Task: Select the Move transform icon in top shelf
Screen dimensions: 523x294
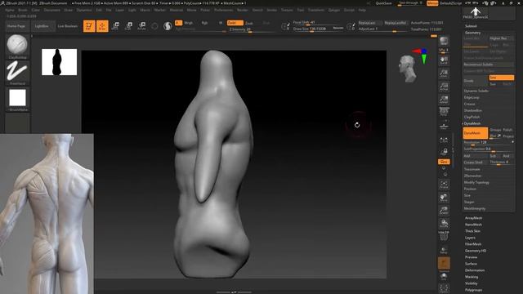Action: pos(116,26)
